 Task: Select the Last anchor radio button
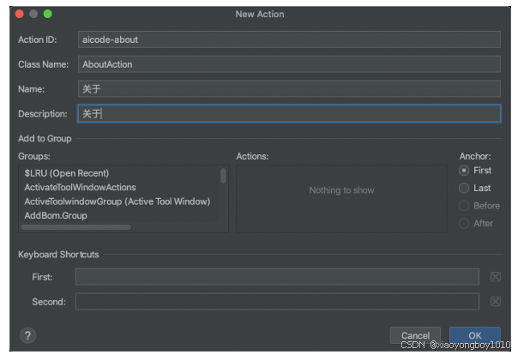[x=464, y=188]
